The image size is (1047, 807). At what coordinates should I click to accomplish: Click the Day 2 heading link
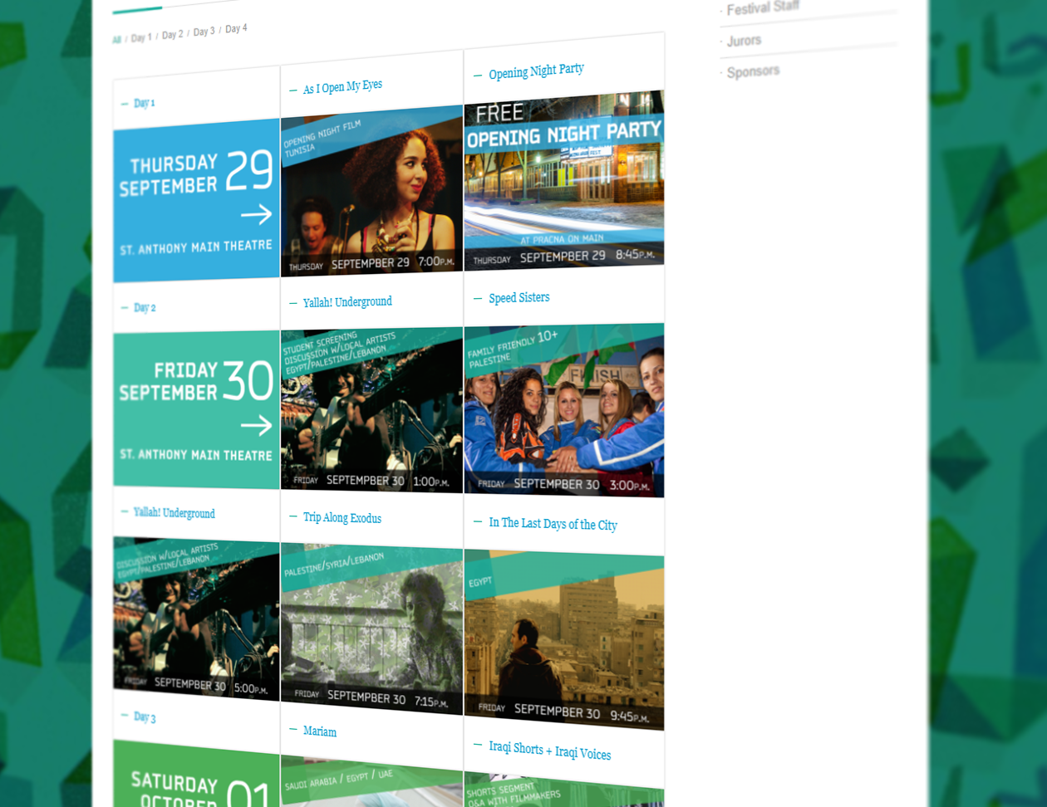click(x=145, y=307)
